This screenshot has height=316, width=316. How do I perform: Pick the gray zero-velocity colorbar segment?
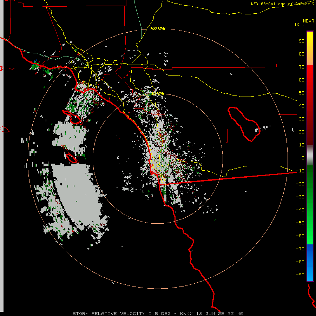pos(310,156)
